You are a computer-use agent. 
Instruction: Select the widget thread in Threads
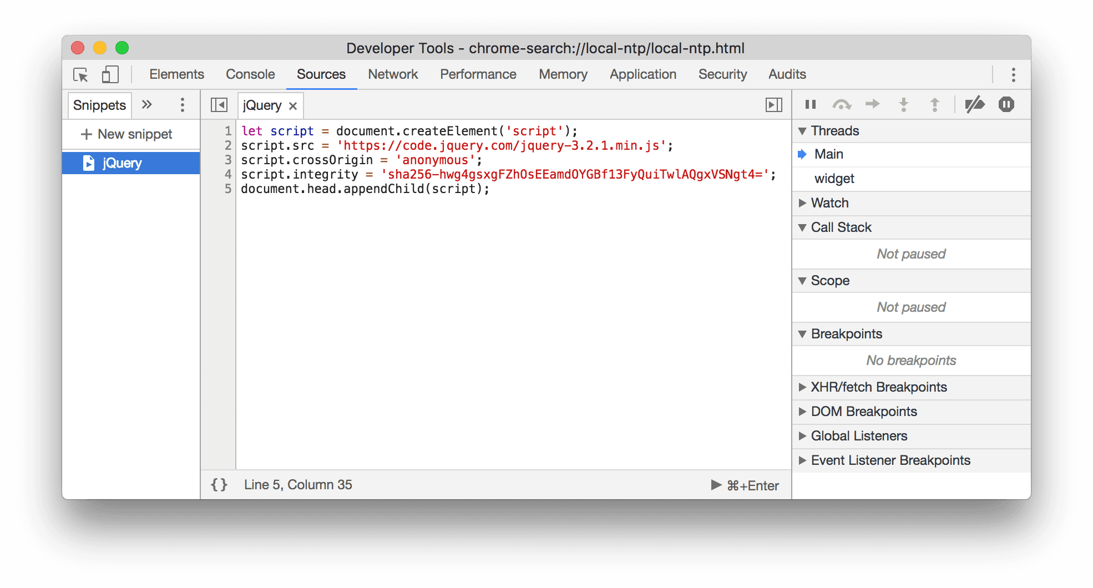pyautogui.click(x=833, y=178)
